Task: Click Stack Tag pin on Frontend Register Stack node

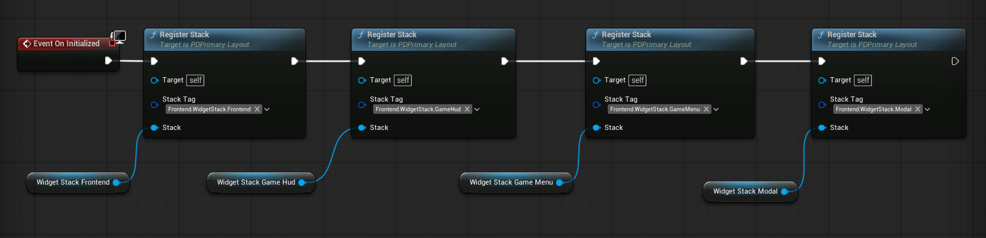Action: click(x=154, y=104)
